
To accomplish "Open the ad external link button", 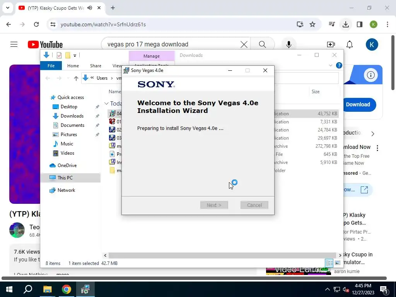I will (x=364, y=189).
